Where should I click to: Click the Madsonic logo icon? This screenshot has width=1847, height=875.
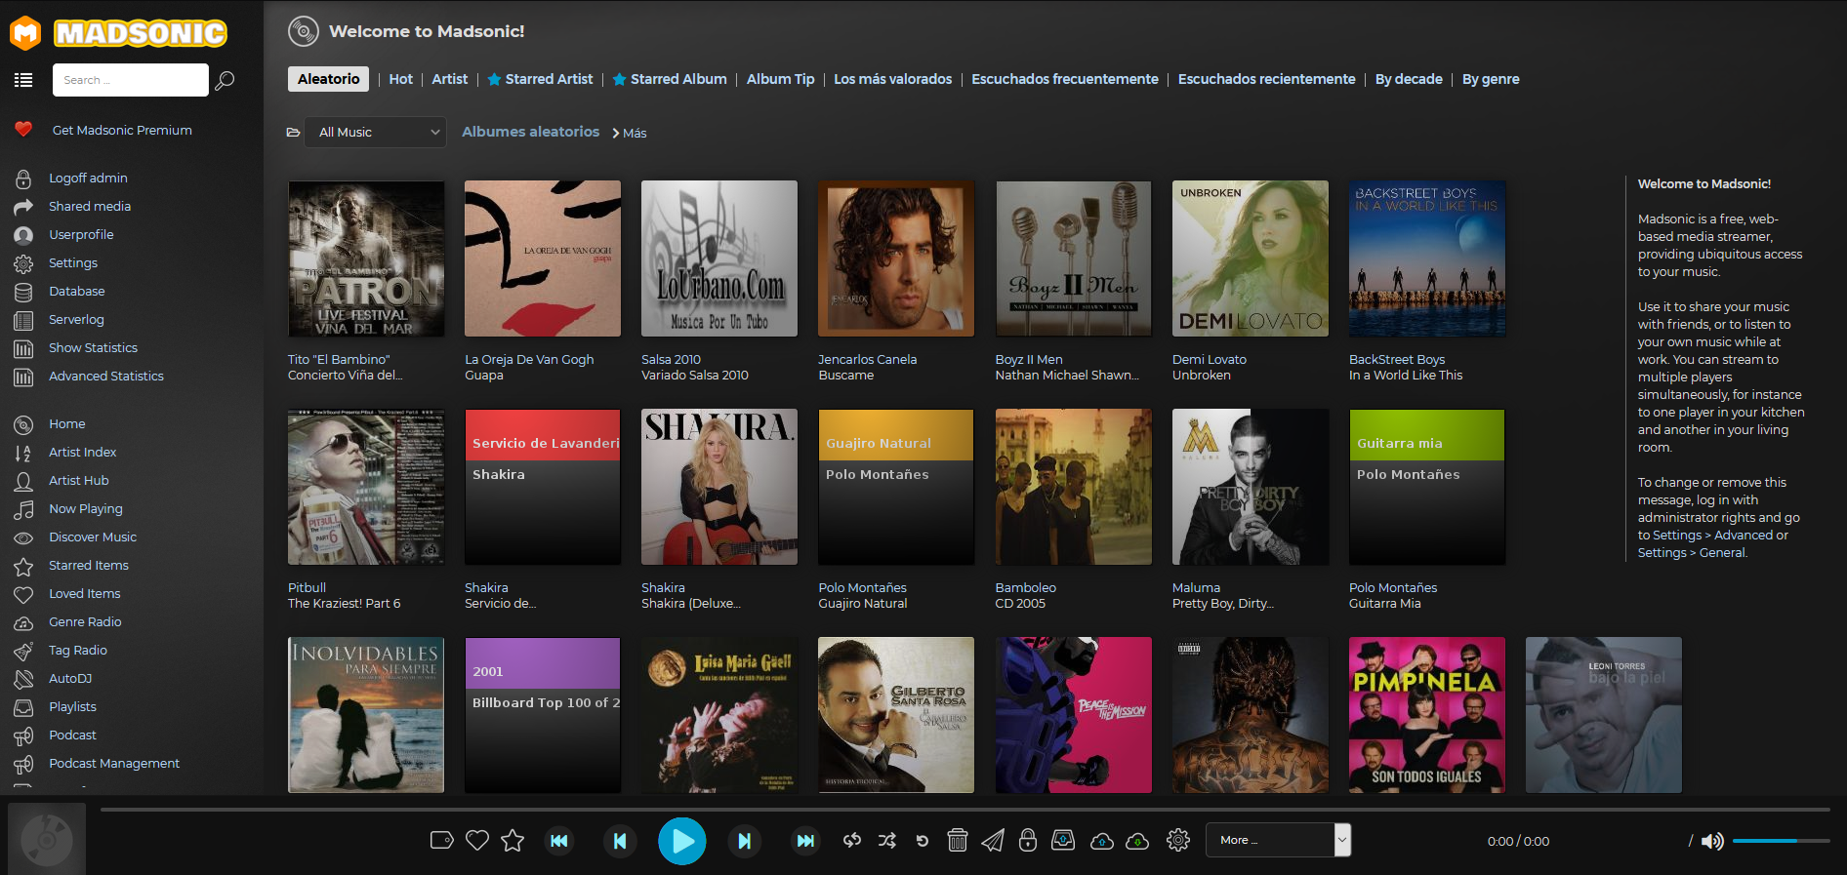click(25, 33)
